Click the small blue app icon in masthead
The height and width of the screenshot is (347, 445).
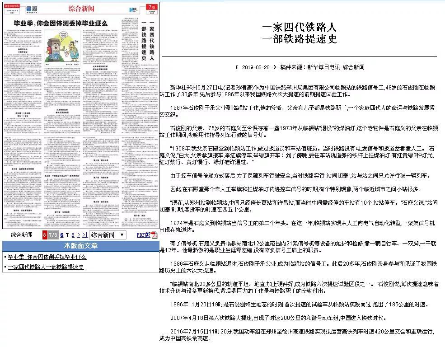[29, 8]
